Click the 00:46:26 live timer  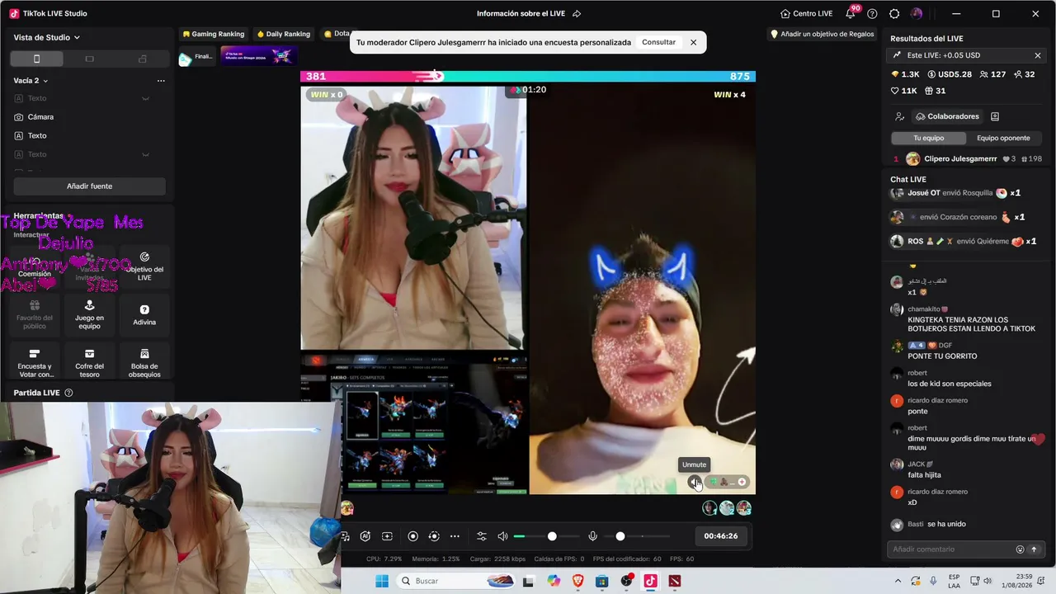[721, 536]
